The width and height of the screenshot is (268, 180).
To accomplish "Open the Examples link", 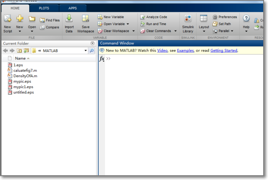I will click(185, 51).
